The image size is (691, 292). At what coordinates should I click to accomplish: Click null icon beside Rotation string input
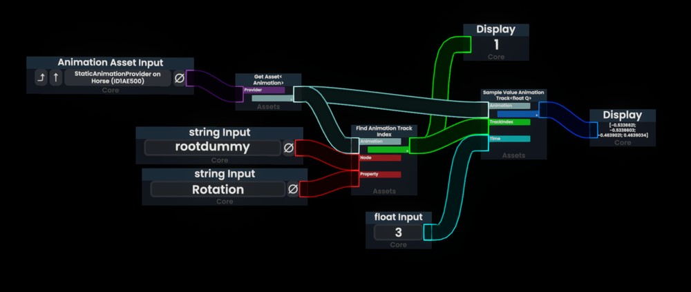293,189
